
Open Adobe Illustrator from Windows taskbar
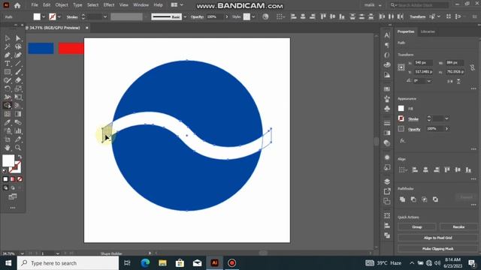tap(214, 263)
